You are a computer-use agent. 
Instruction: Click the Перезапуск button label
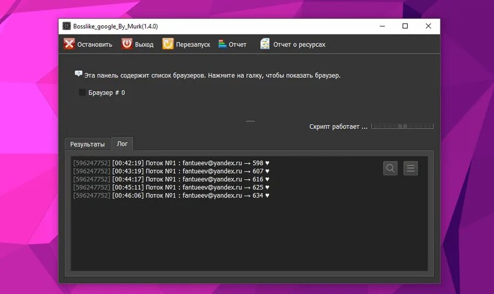pos(193,45)
